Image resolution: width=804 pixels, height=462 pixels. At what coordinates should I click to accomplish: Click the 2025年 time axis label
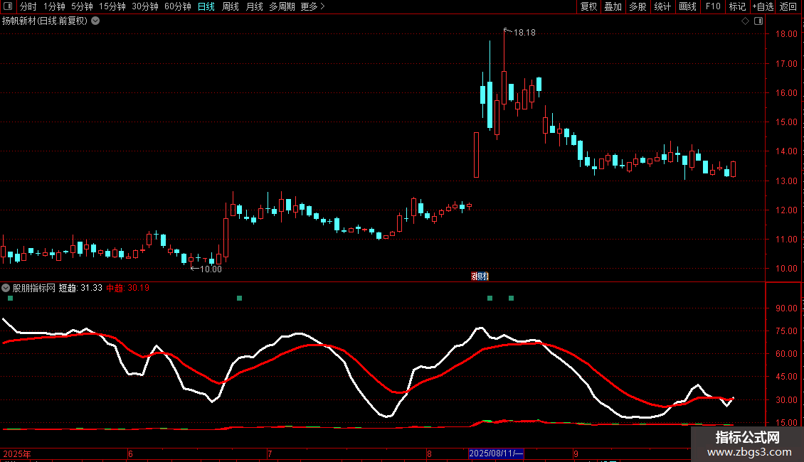point(17,453)
